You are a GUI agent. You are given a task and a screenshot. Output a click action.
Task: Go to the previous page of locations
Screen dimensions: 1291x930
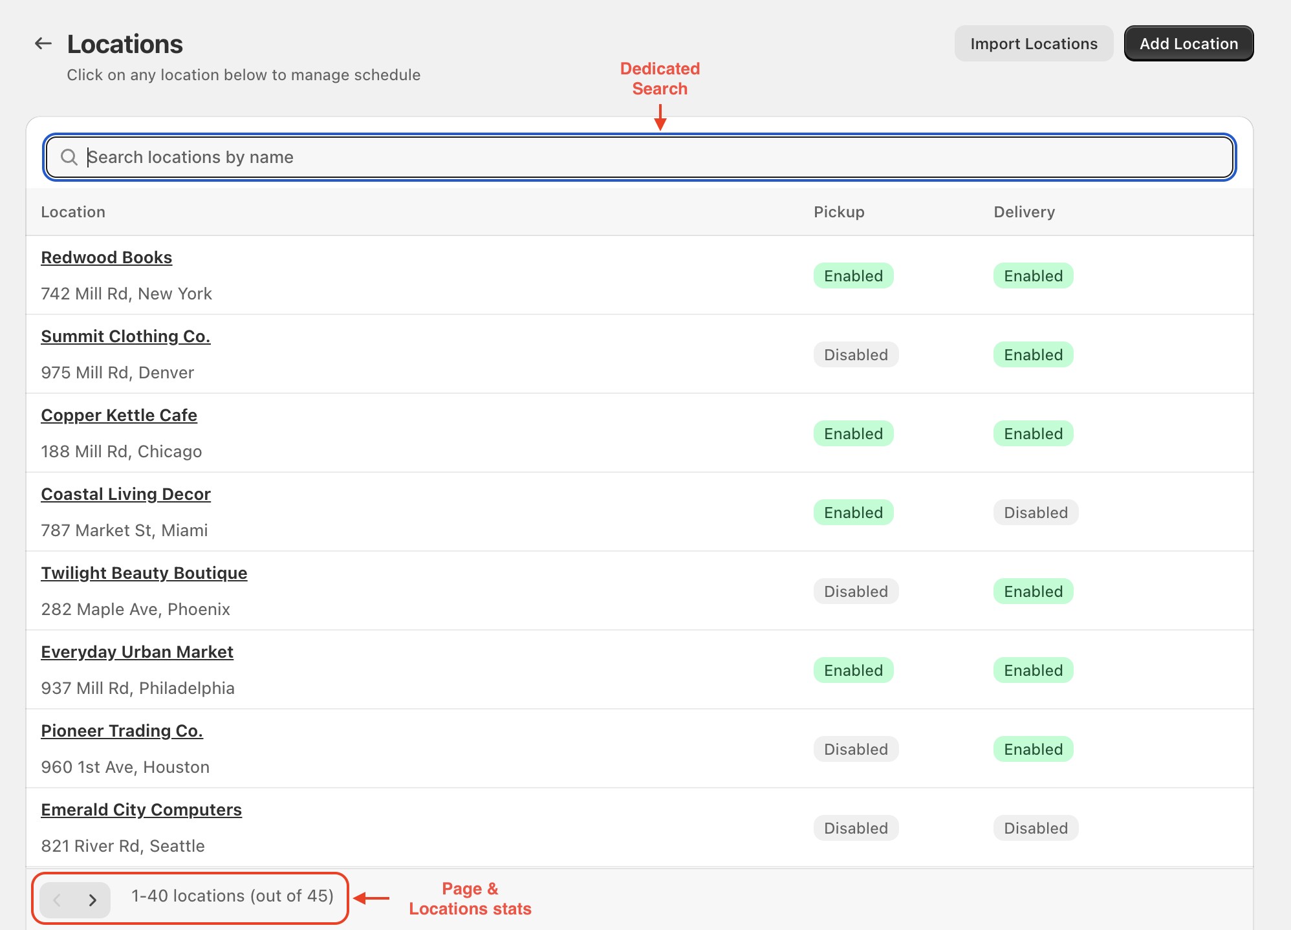57,900
